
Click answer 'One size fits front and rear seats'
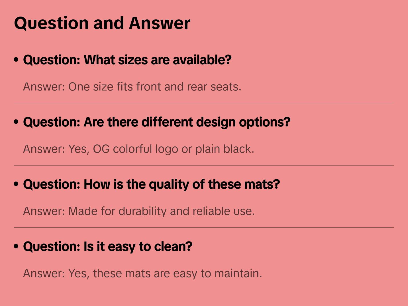132,87
